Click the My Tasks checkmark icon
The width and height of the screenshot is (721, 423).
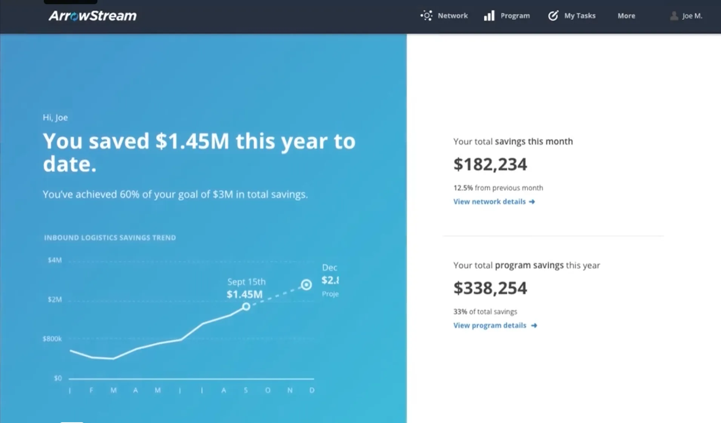point(553,16)
